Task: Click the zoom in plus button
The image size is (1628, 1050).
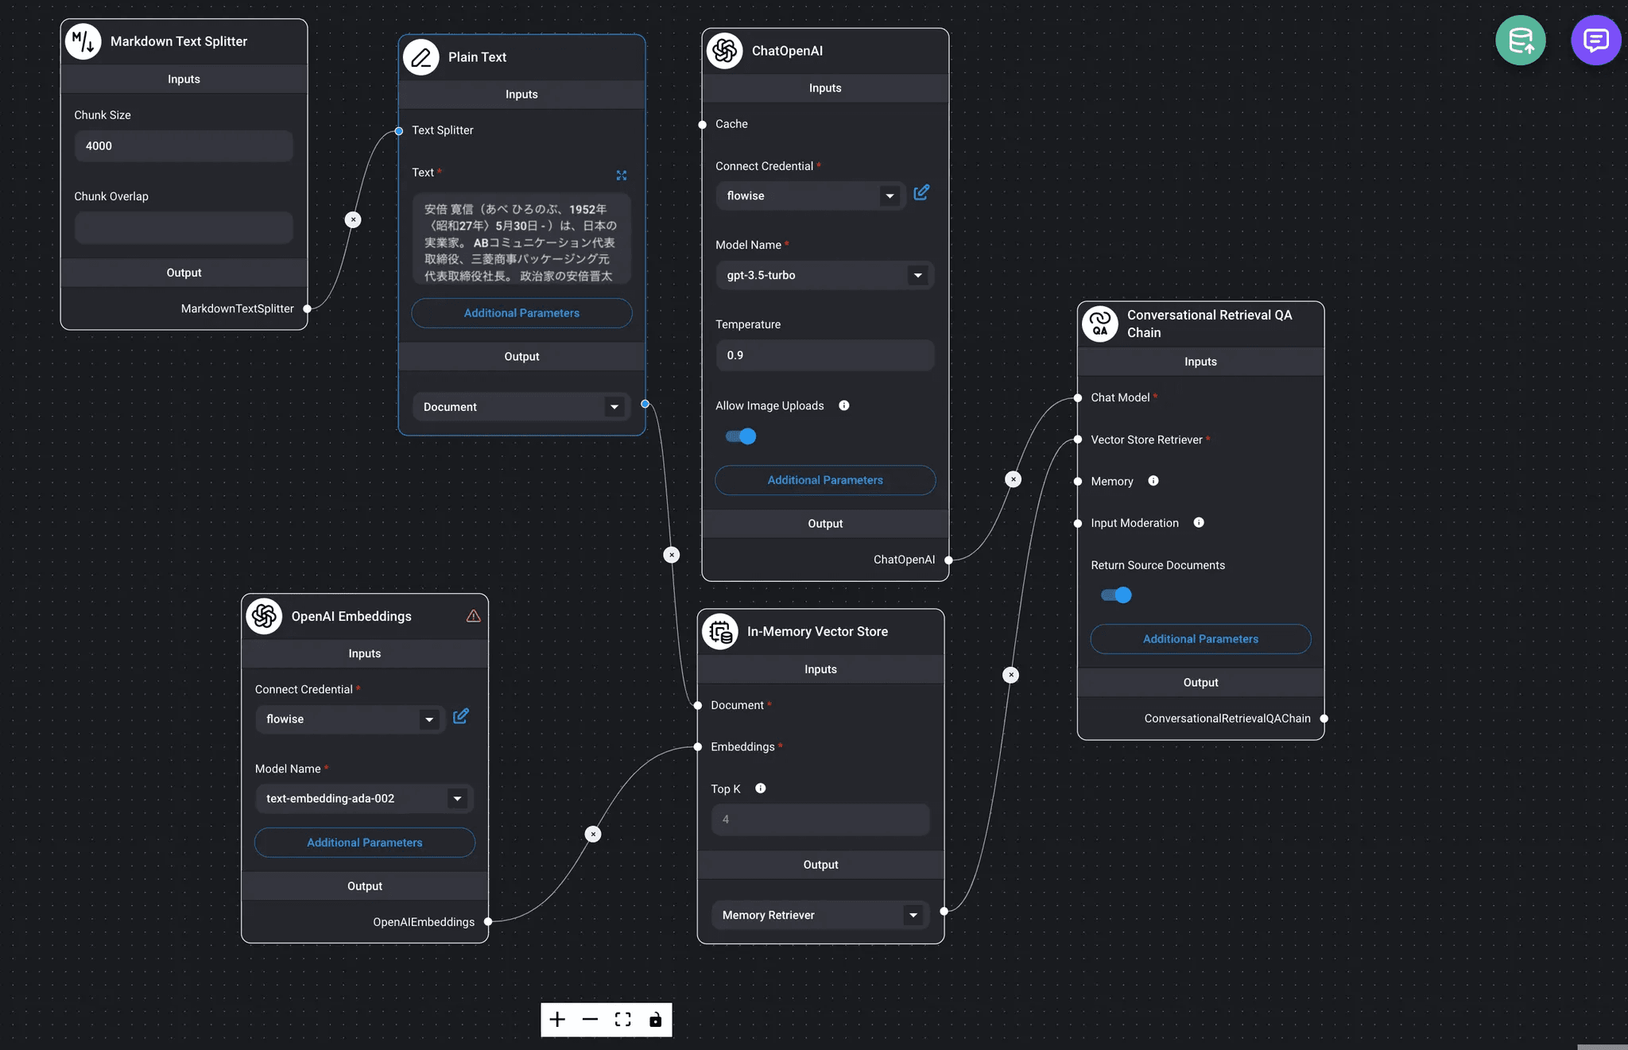Action: tap(557, 1020)
